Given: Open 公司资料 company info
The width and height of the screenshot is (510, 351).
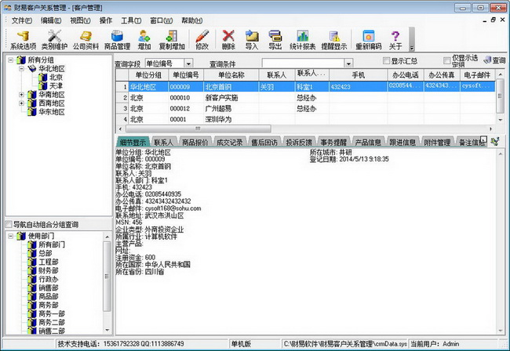Looking at the screenshot, I should 86,40.
